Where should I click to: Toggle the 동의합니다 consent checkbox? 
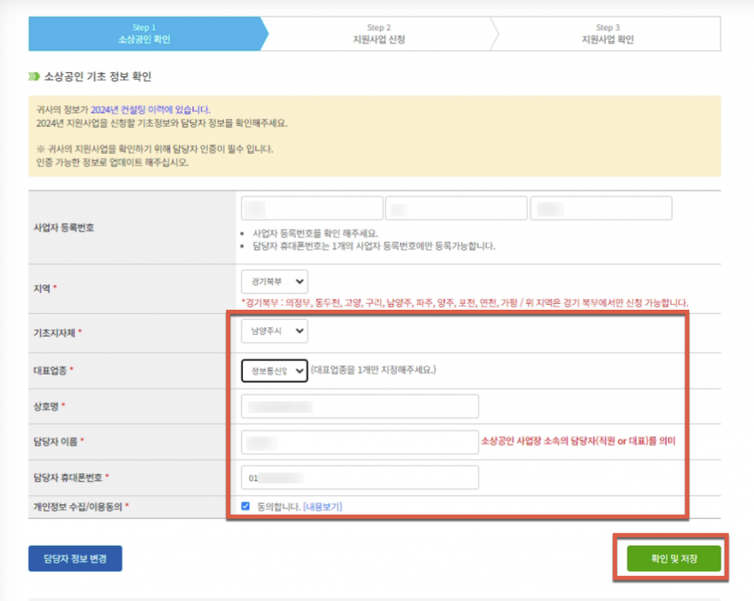tap(246, 506)
